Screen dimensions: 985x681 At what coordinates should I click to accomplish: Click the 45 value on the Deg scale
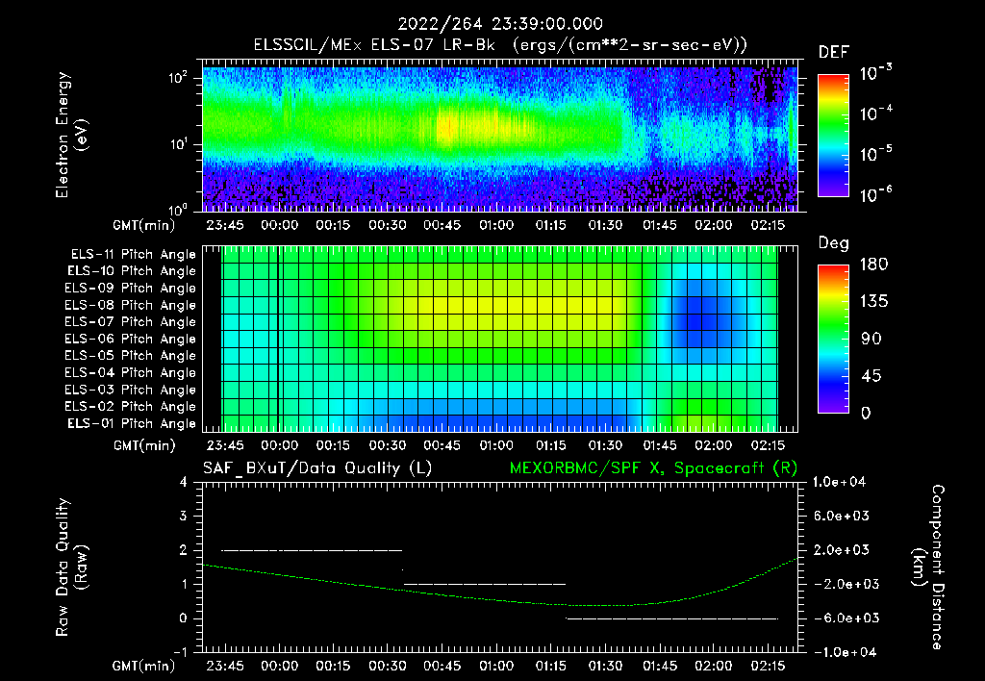tap(871, 376)
